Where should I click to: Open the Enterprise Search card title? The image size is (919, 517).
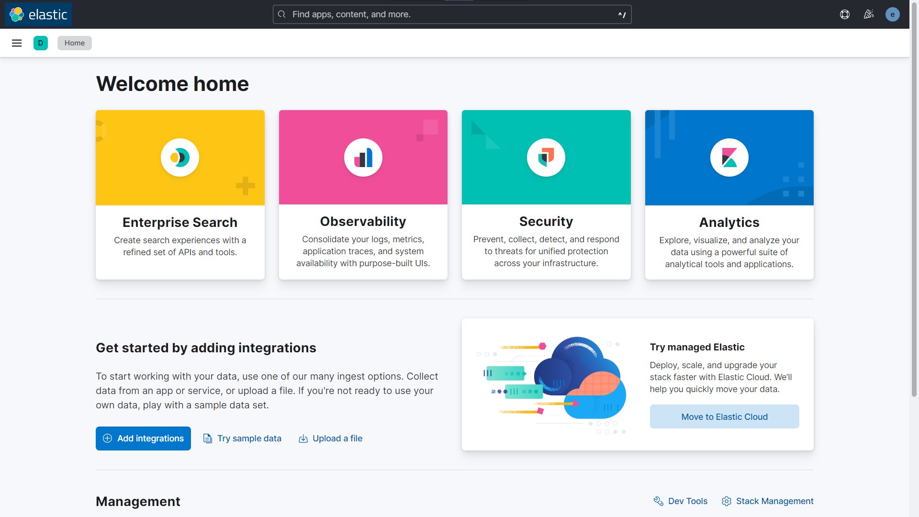[180, 223]
